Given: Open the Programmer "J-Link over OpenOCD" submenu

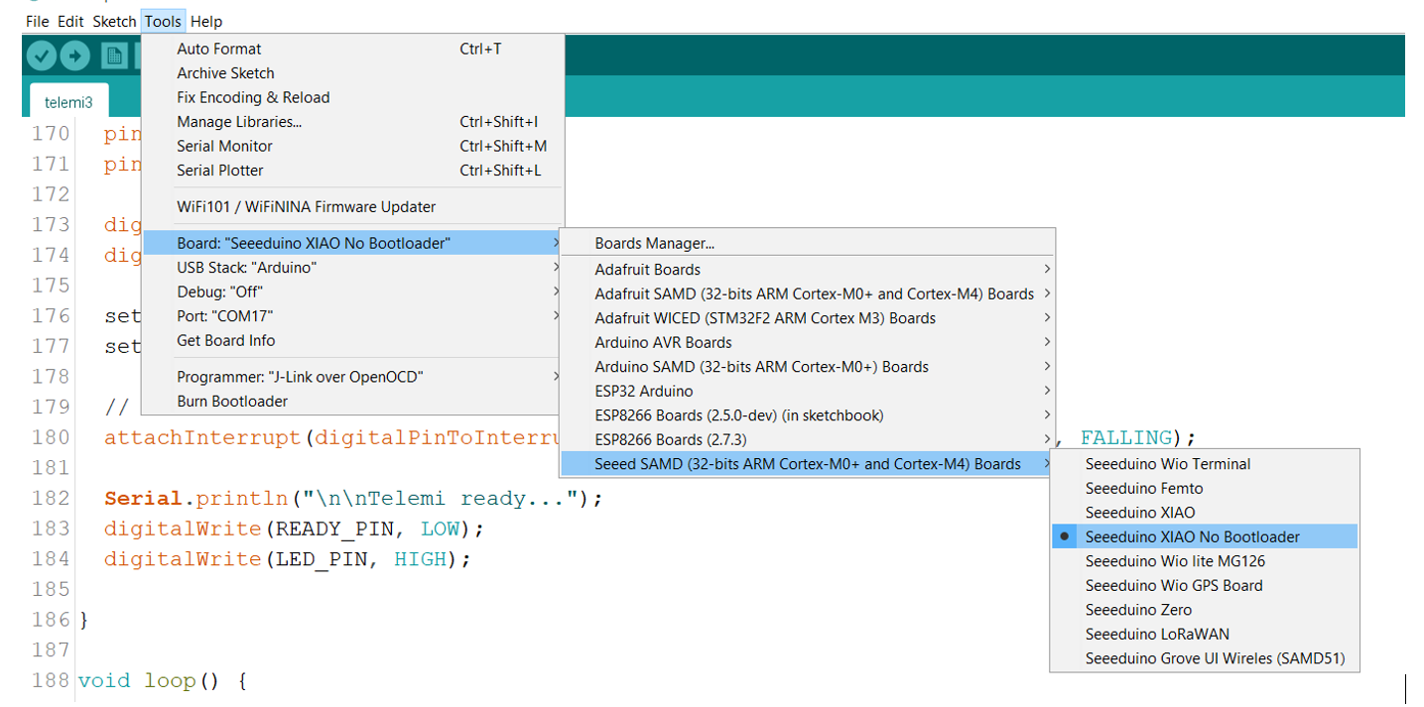Looking at the screenshot, I should tap(300, 377).
